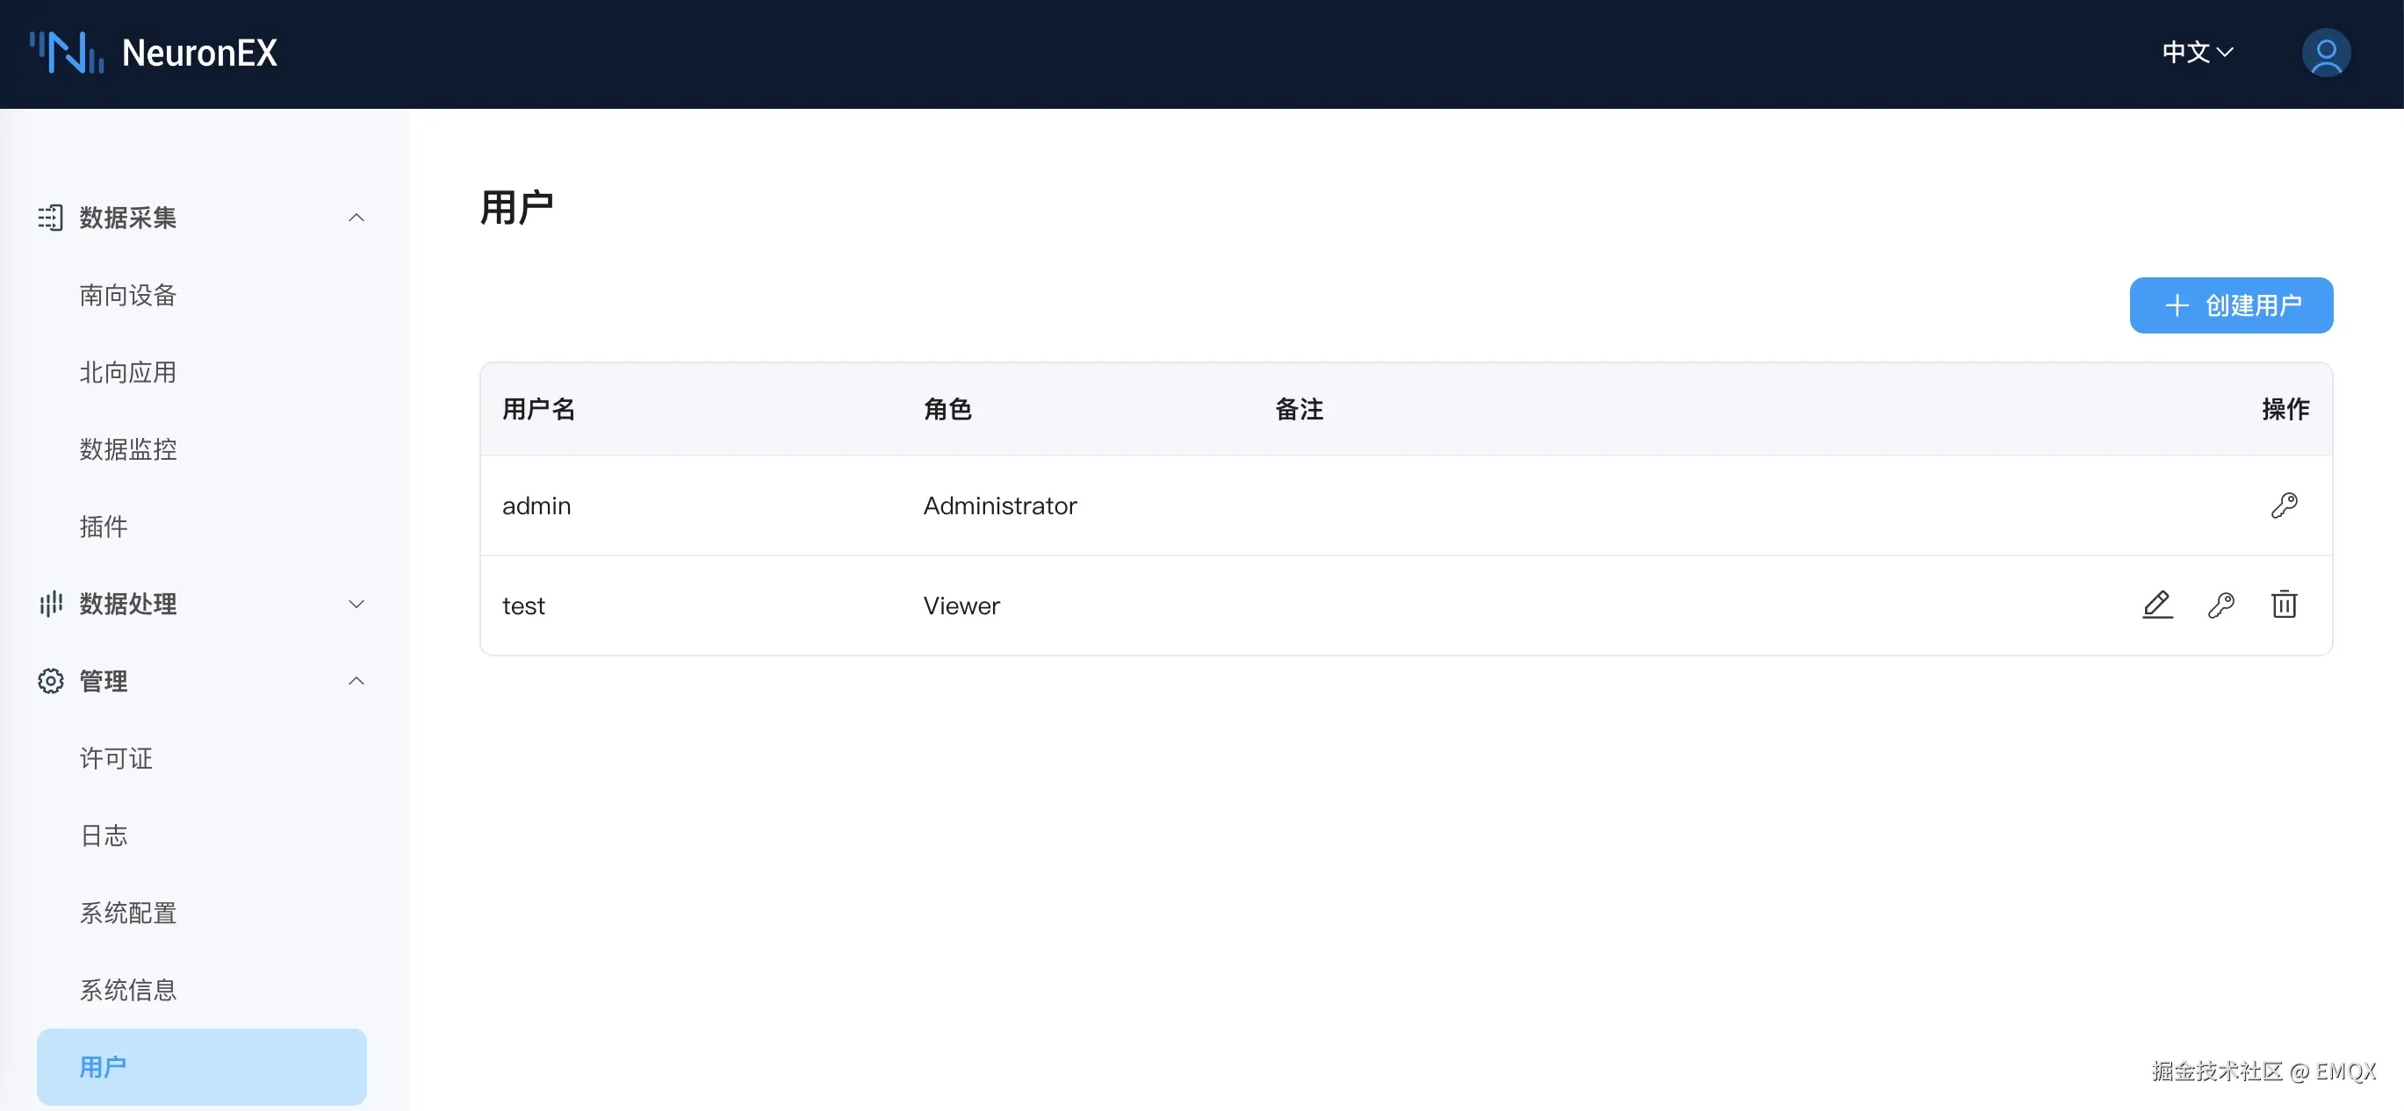Change password for test user via key icon
The height and width of the screenshot is (1111, 2404).
coord(2222,605)
